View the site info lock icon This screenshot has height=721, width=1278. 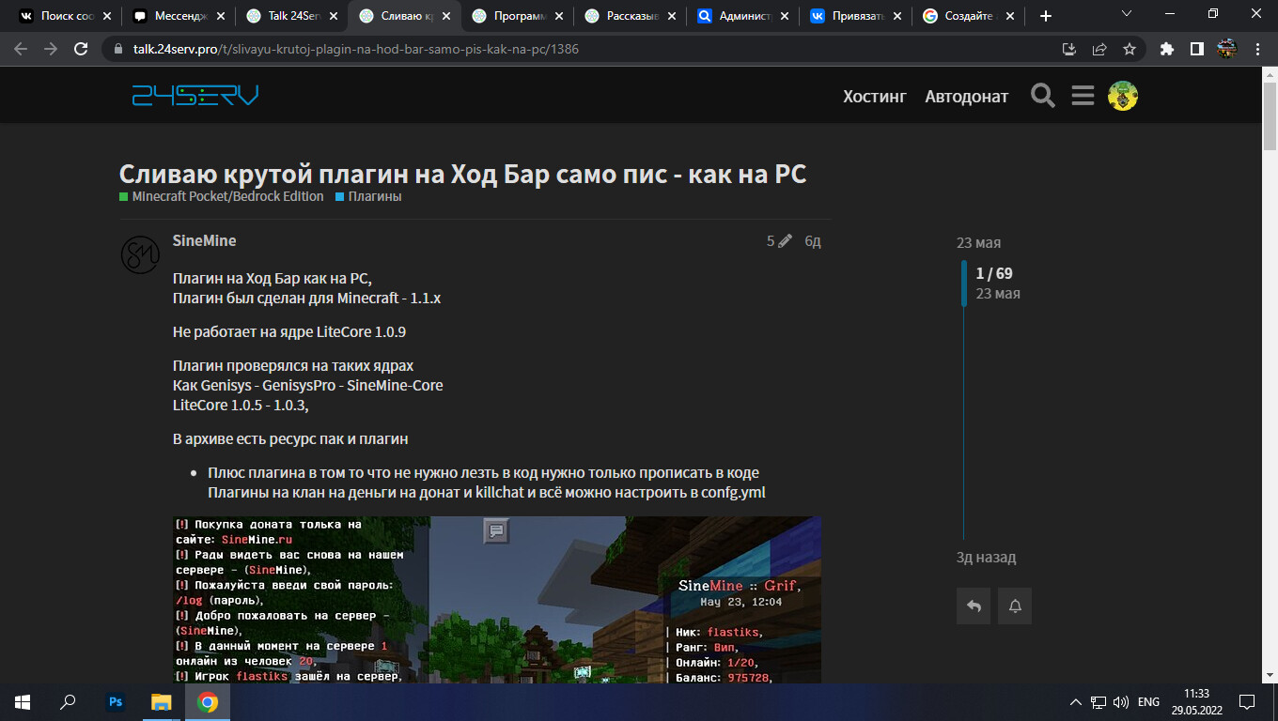pos(117,49)
